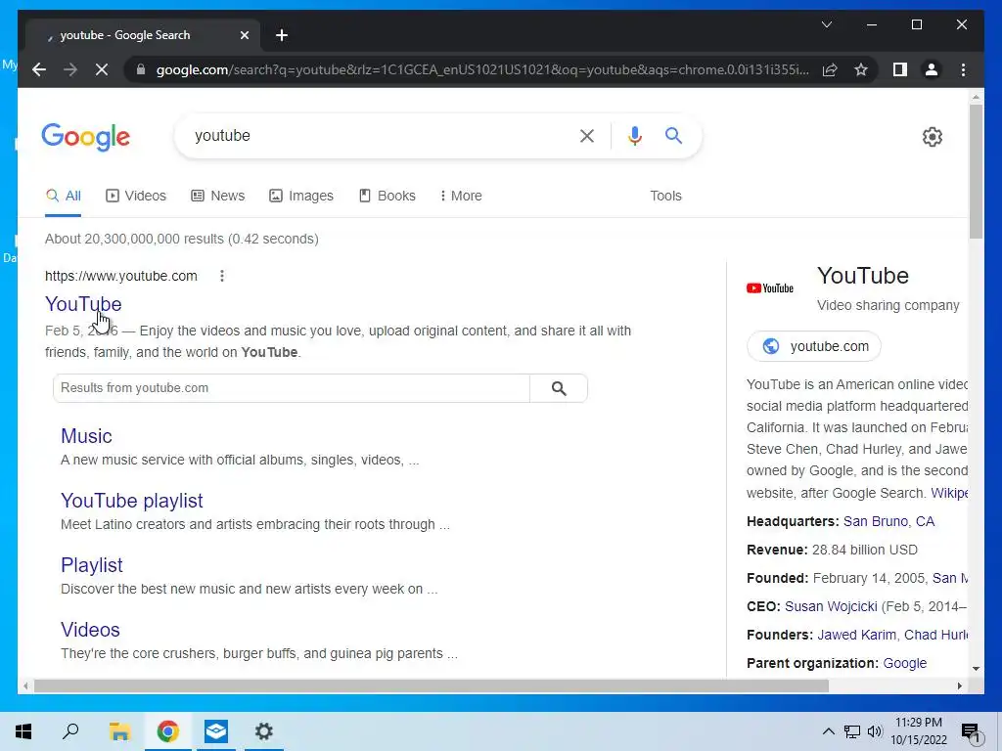The image size is (1002, 751).
Task: Open Susan Wojcicki CEO link
Action: coord(831,606)
